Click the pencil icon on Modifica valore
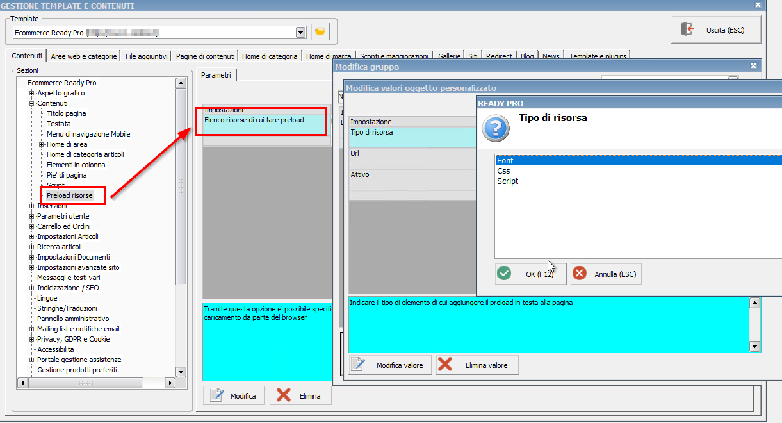The width and height of the screenshot is (782, 423). [358, 365]
